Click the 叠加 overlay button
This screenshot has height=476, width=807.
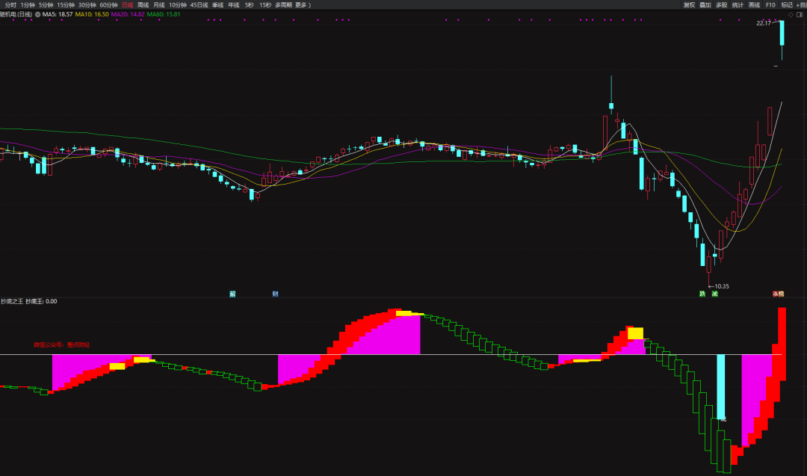[705, 4]
